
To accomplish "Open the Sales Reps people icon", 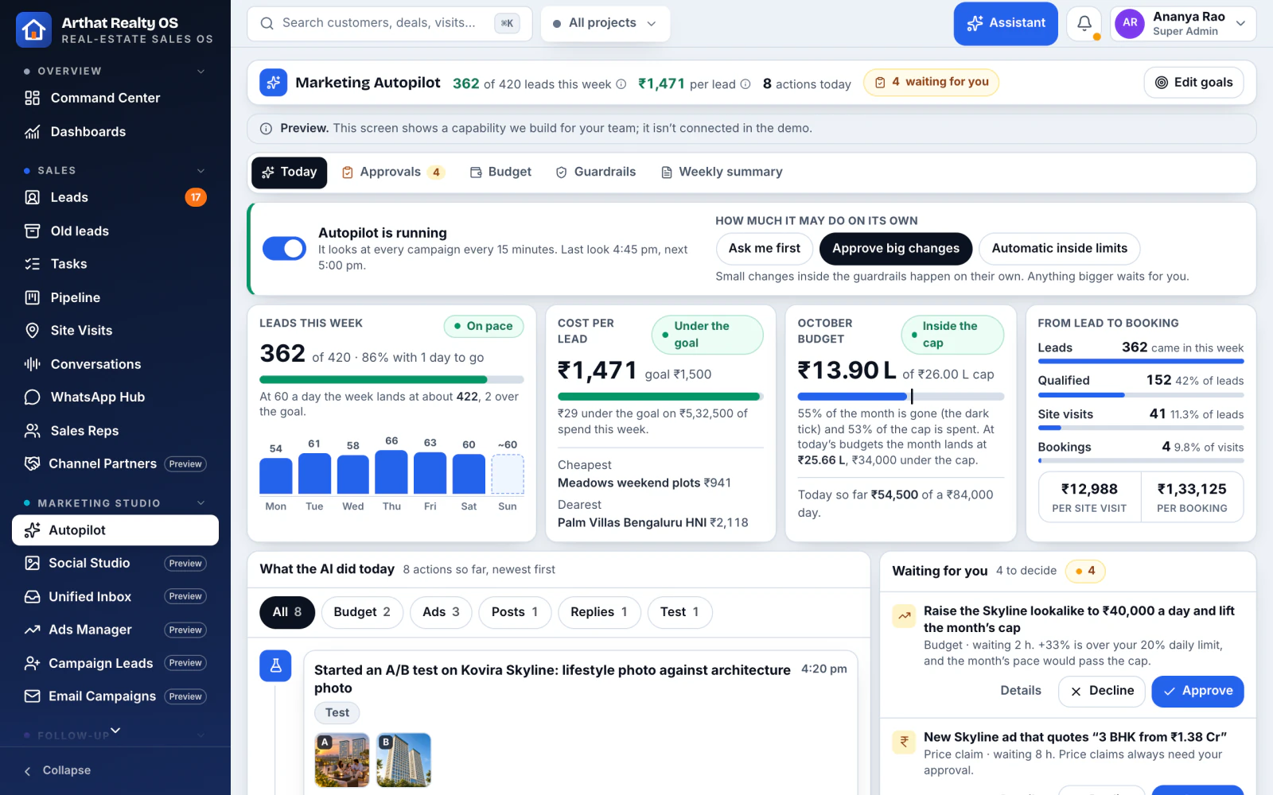I will 32,430.
